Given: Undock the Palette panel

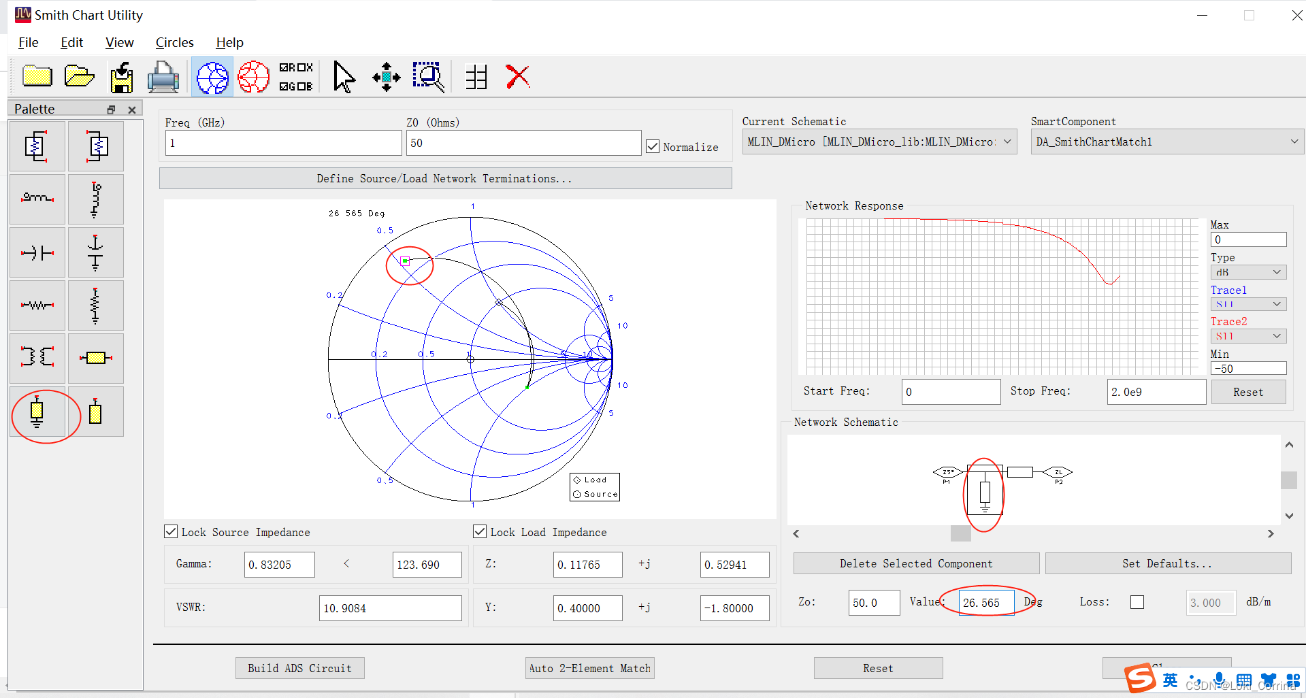Looking at the screenshot, I should 111,110.
